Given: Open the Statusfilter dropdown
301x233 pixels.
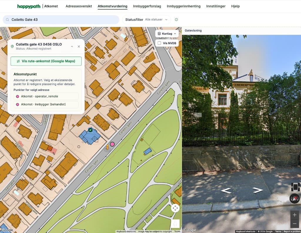Looking at the screenshot, I should pyautogui.click(x=147, y=20).
